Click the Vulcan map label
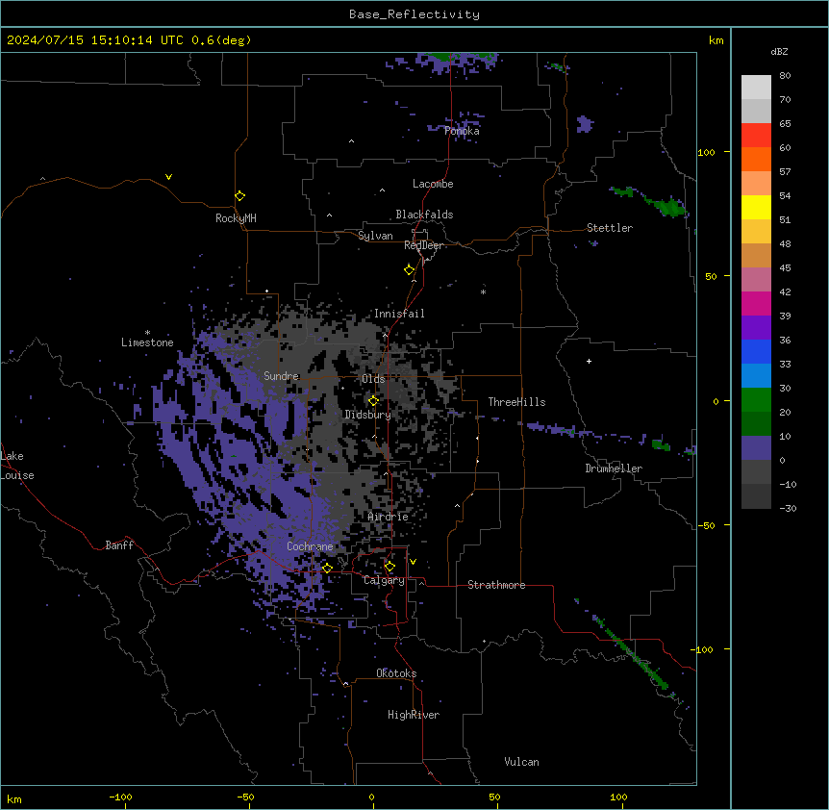 point(522,762)
